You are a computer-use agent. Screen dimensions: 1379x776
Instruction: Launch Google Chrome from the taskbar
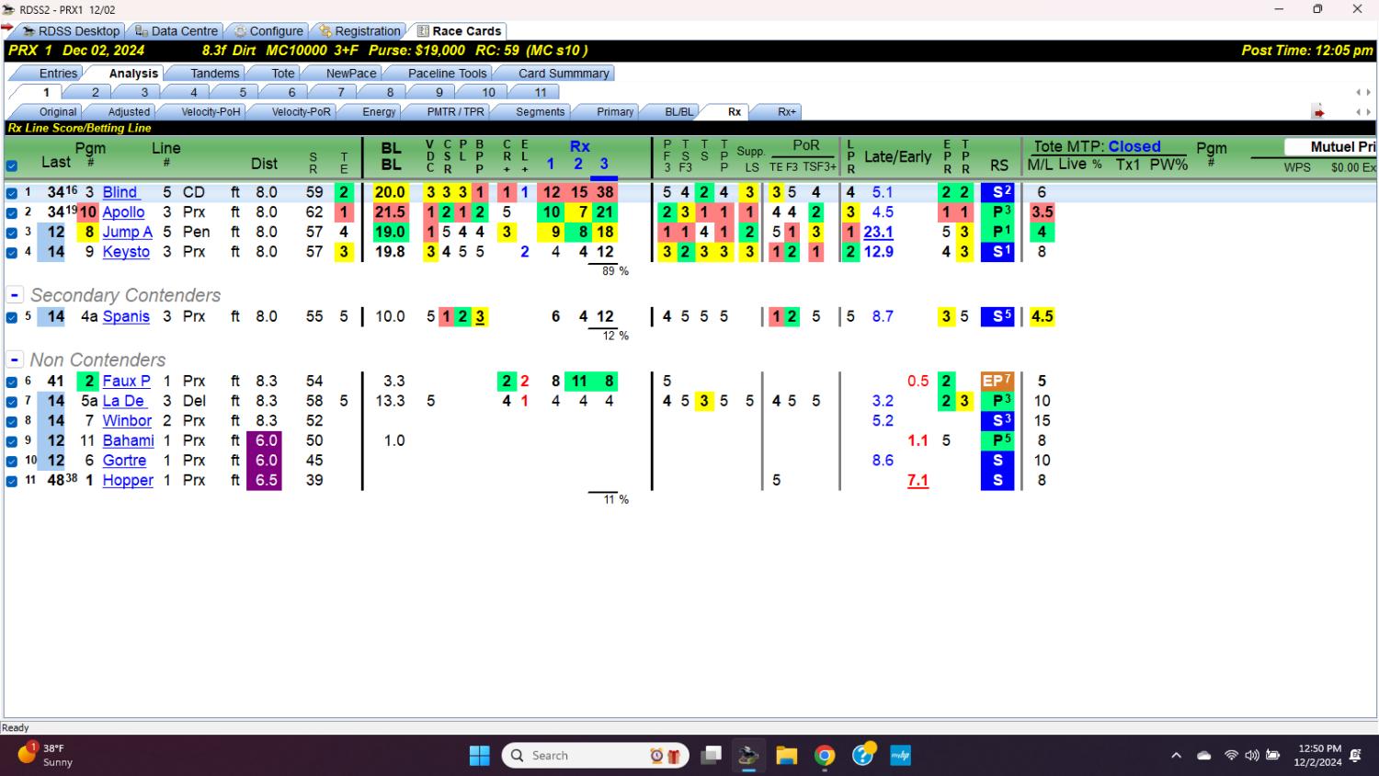(825, 756)
